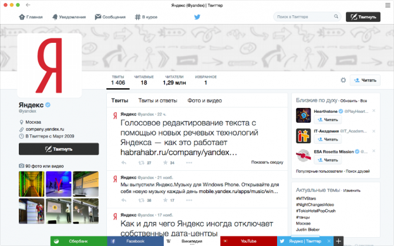Click the search magnifier icon
The image size is (394, 246).
tap(336, 16)
